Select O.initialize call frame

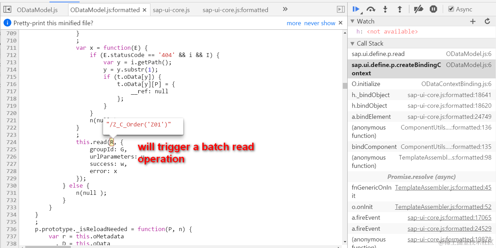point(421,84)
